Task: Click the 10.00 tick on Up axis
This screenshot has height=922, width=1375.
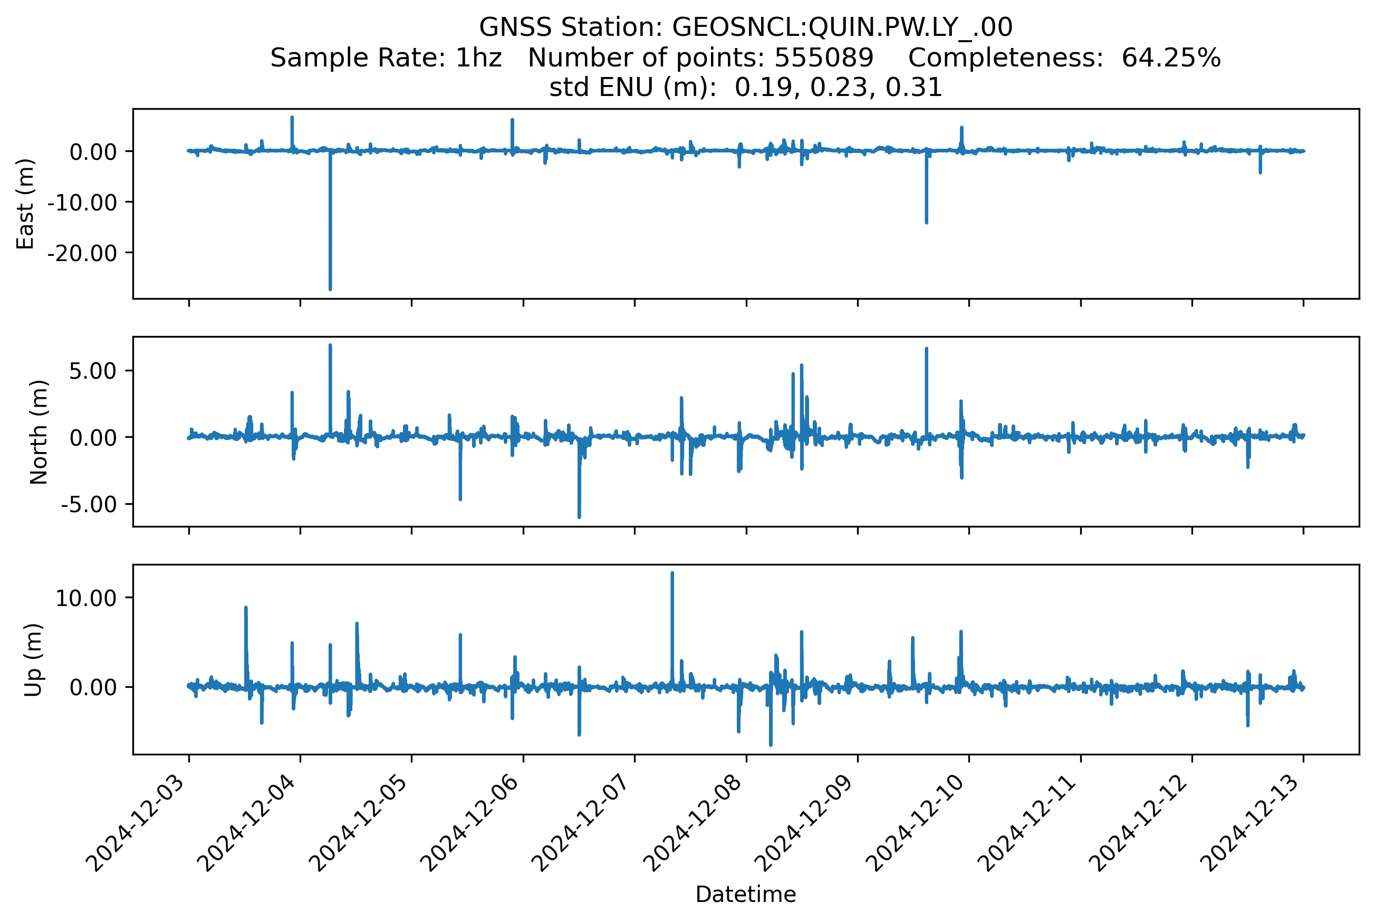Action: (x=86, y=598)
